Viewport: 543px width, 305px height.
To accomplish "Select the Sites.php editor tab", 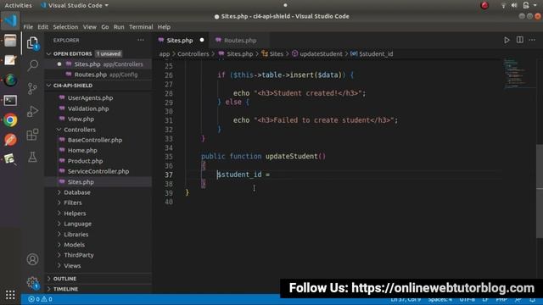I will [x=181, y=41].
